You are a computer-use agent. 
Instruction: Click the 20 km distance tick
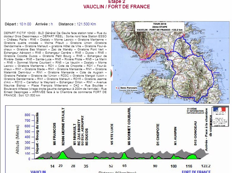[60, 166]
